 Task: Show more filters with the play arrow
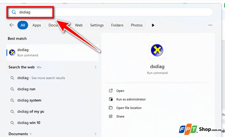click(x=153, y=25)
